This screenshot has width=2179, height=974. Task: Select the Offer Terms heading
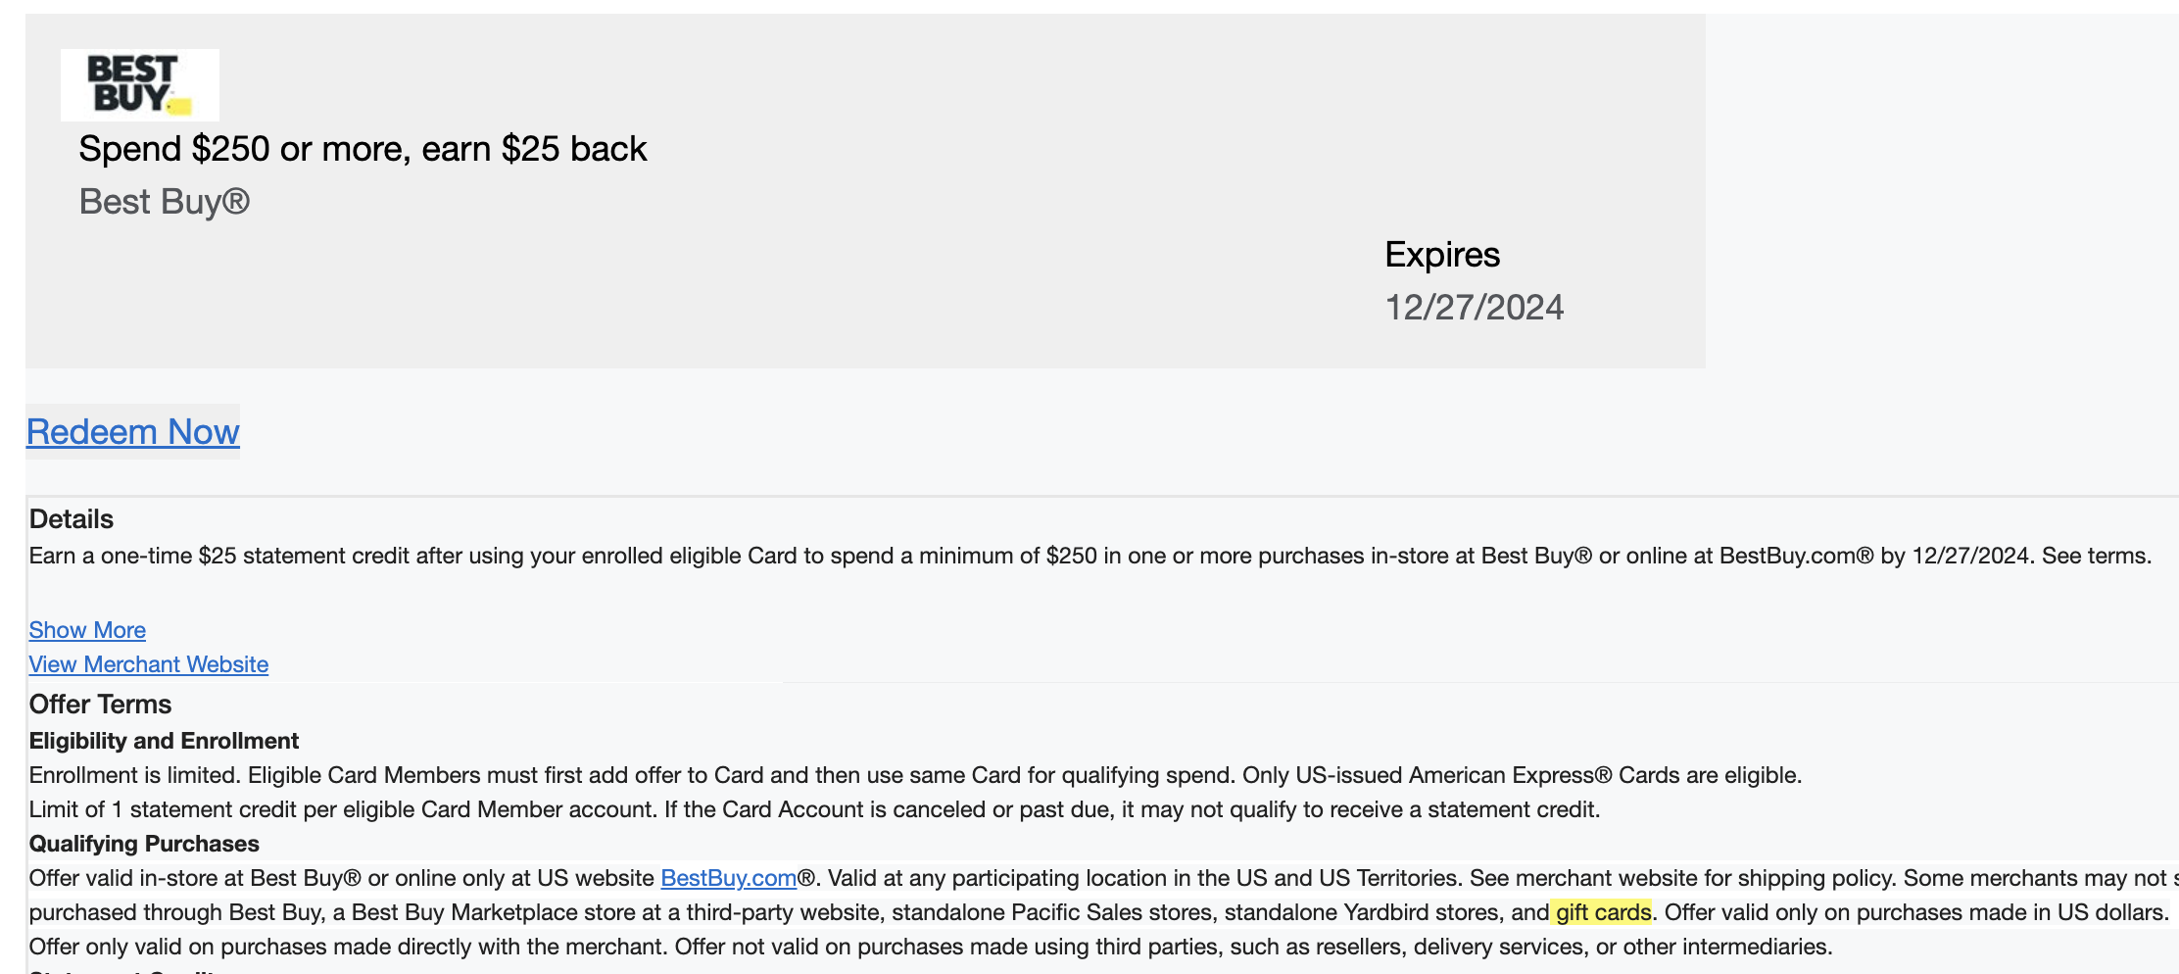pos(100,704)
